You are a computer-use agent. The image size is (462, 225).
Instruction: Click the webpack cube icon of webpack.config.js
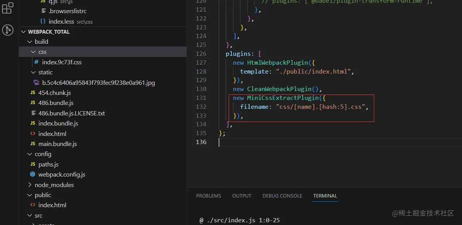tap(33, 174)
